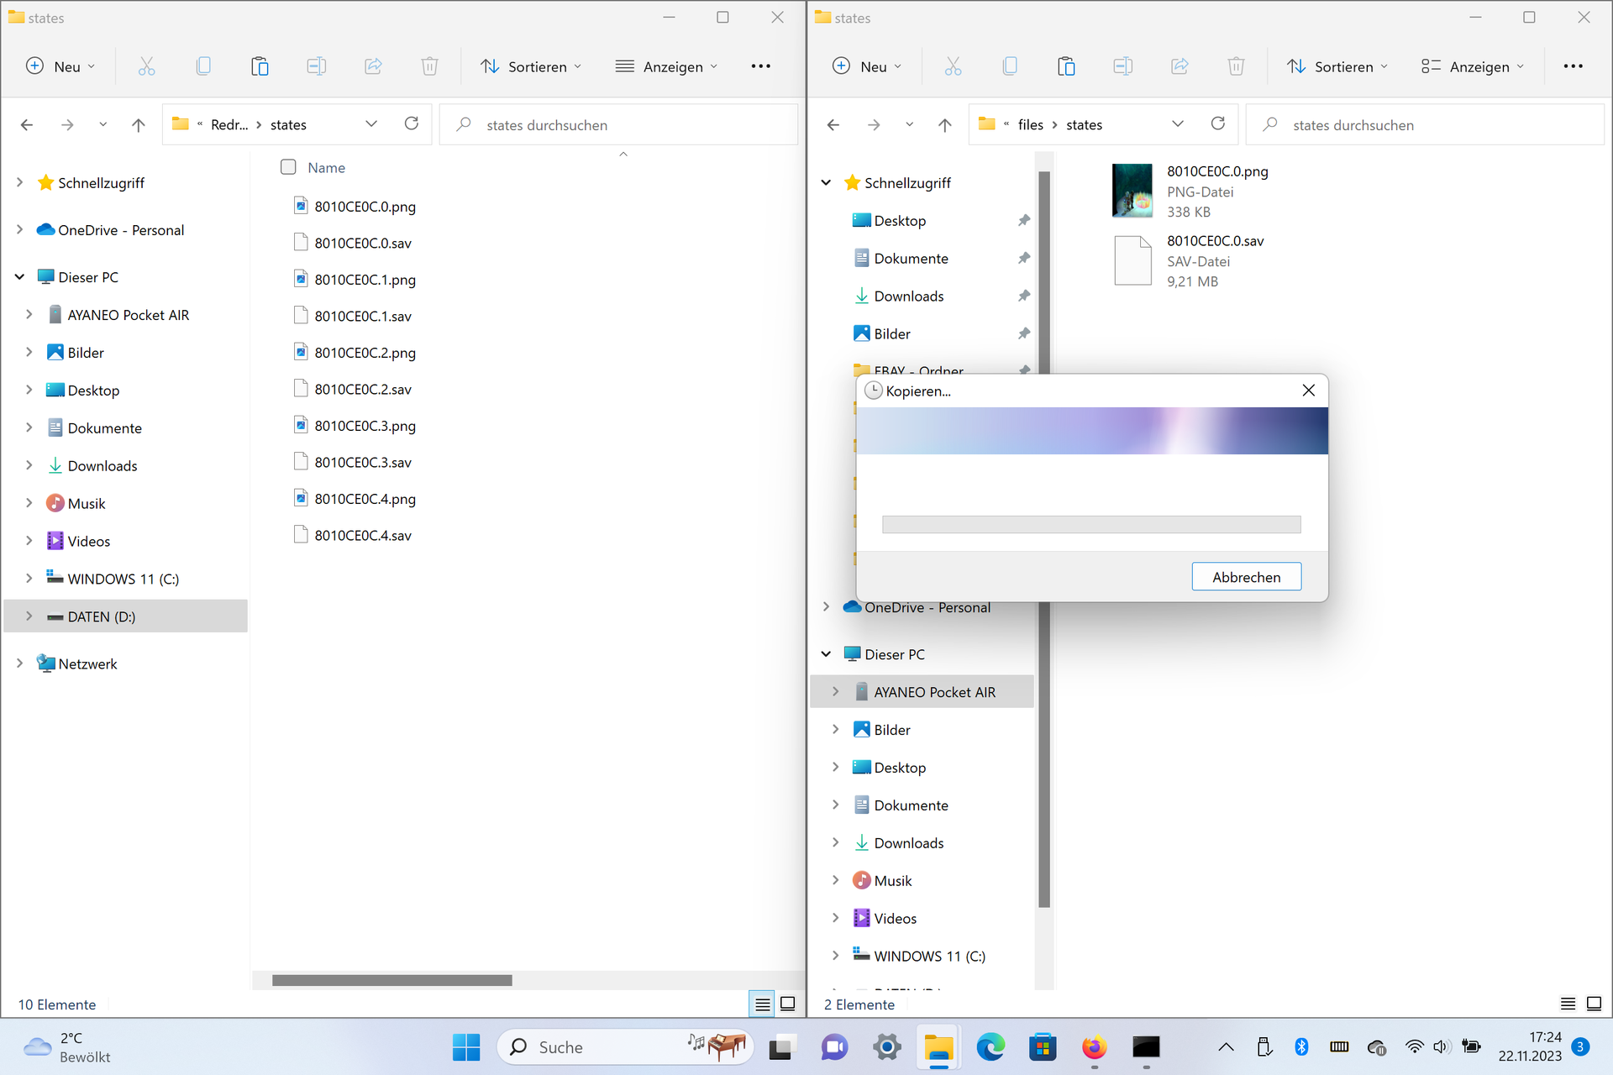Open the Sortieren dropdown in left window
The image size is (1613, 1075).
(x=531, y=66)
